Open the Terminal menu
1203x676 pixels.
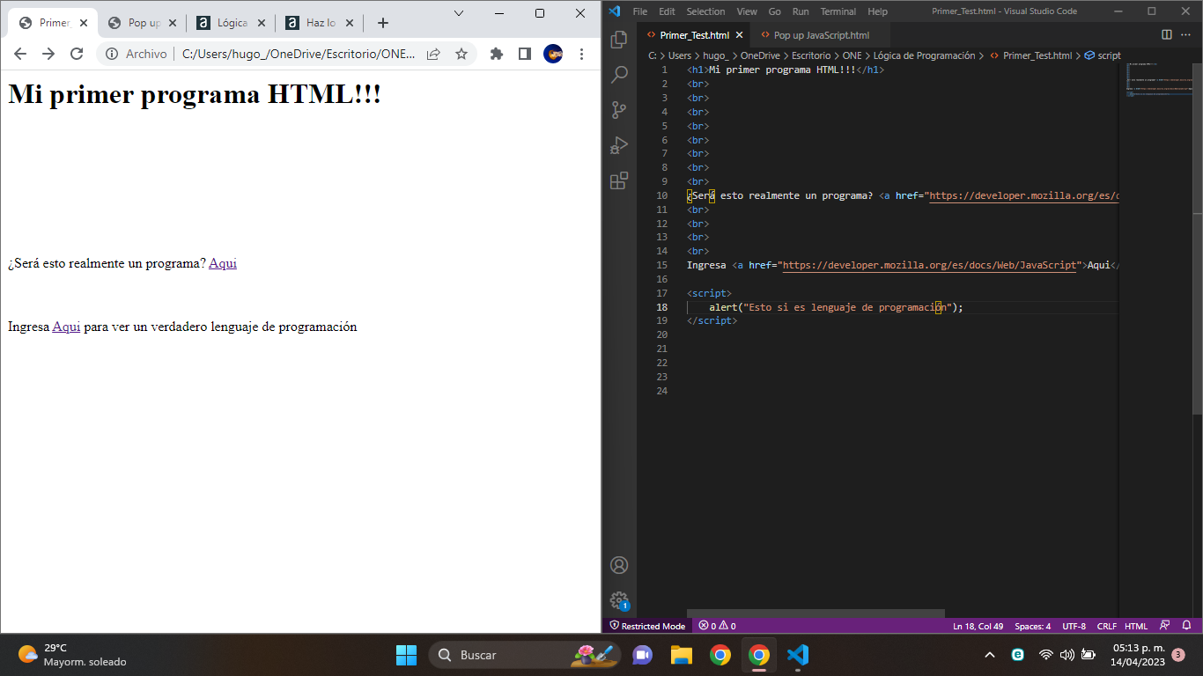(x=838, y=11)
